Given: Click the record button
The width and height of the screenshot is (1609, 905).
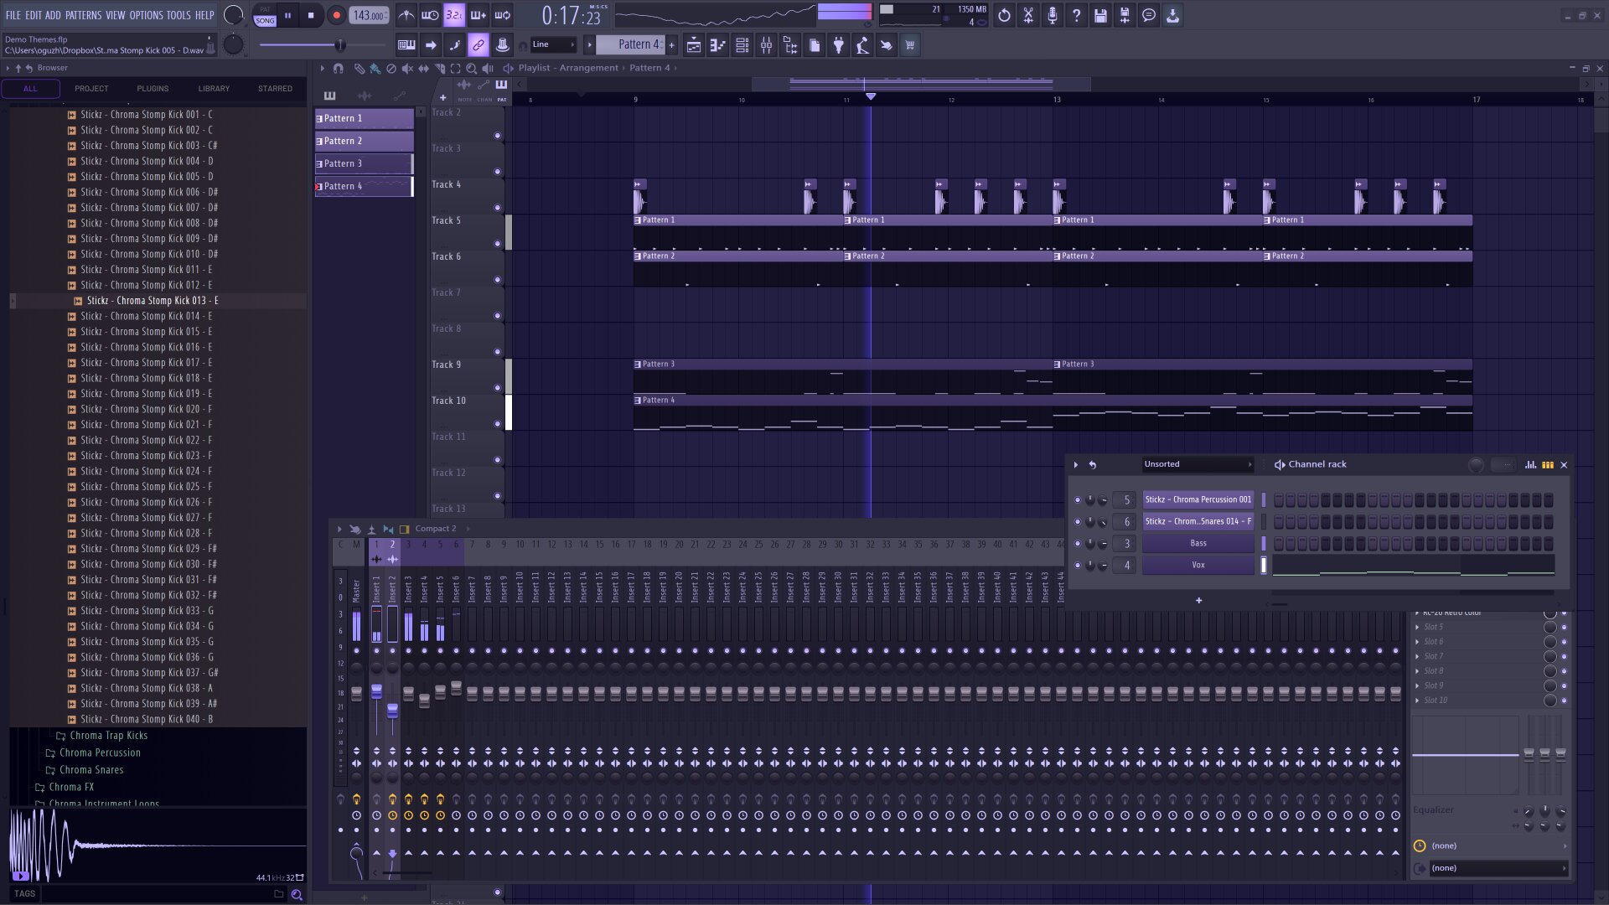Looking at the screenshot, I should (x=336, y=15).
